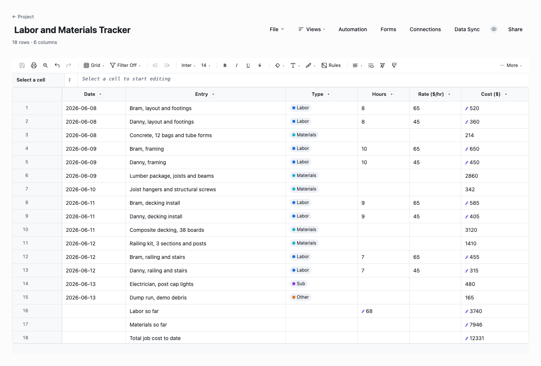Image resolution: width=541 pixels, height=366 pixels.
Task: Open the More toolbar options
Action: tap(511, 65)
